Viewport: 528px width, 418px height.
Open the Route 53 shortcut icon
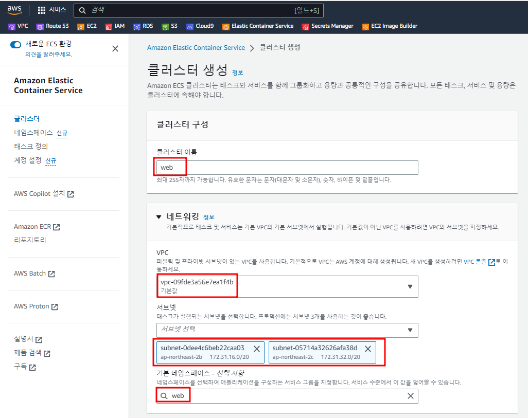[x=40, y=27]
